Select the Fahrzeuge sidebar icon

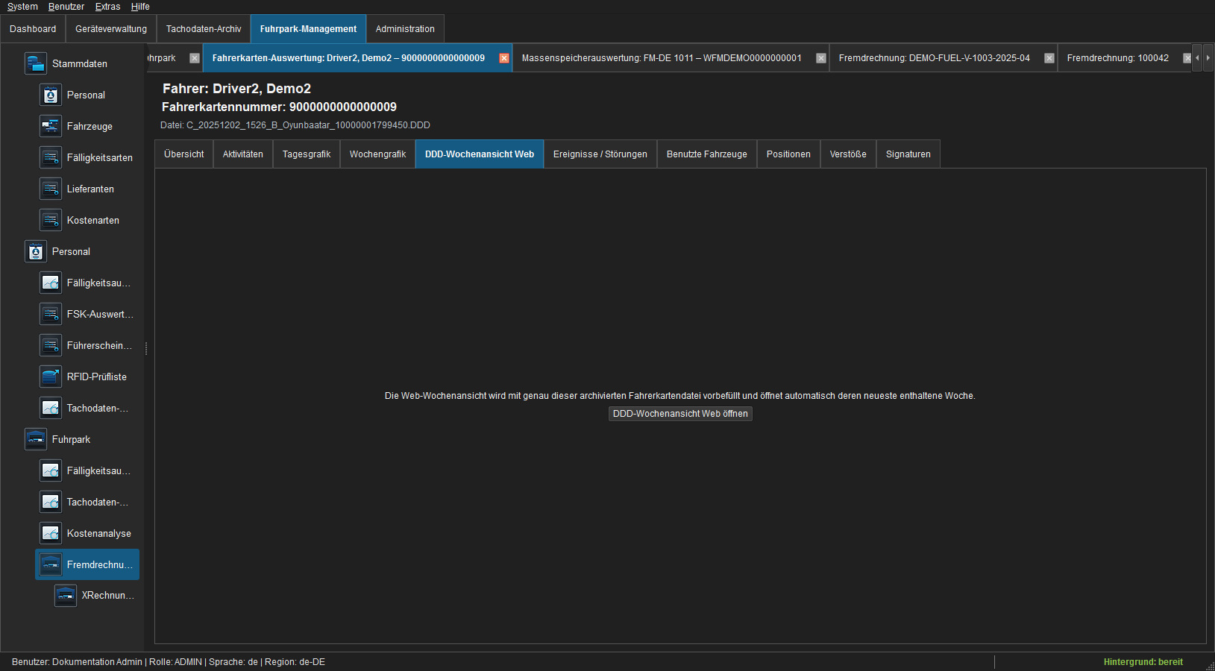tap(51, 126)
